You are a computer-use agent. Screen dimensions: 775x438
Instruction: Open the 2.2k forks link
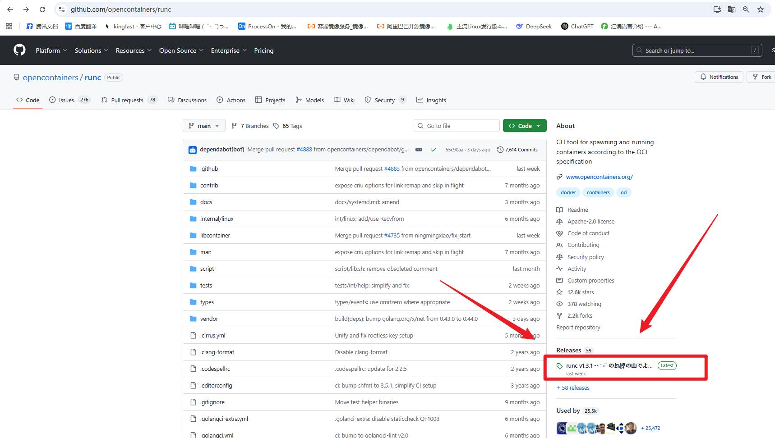click(x=580, y=315)
